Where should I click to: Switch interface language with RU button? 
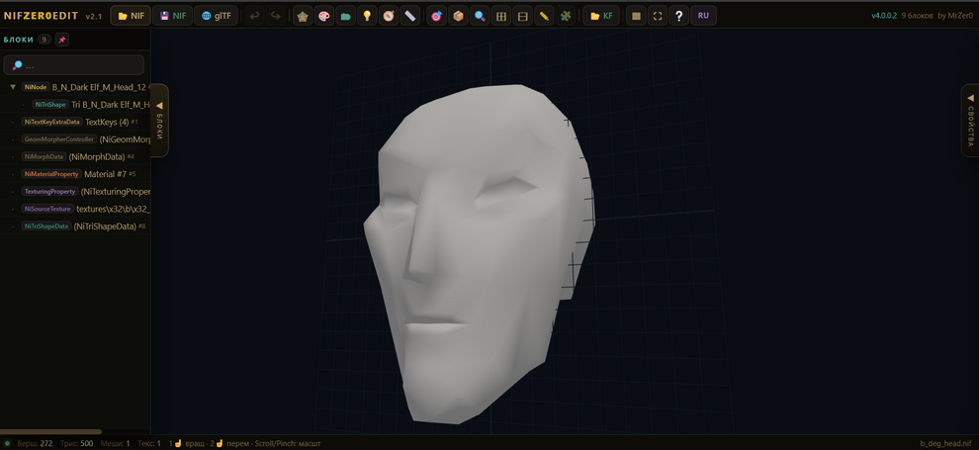click(703, 16)
